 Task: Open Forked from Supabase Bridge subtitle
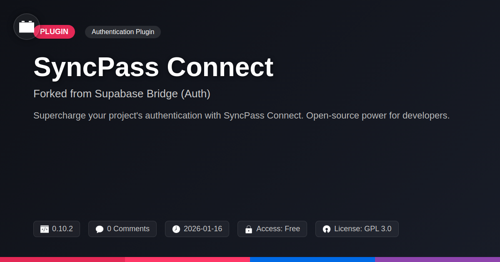(122, 94)
